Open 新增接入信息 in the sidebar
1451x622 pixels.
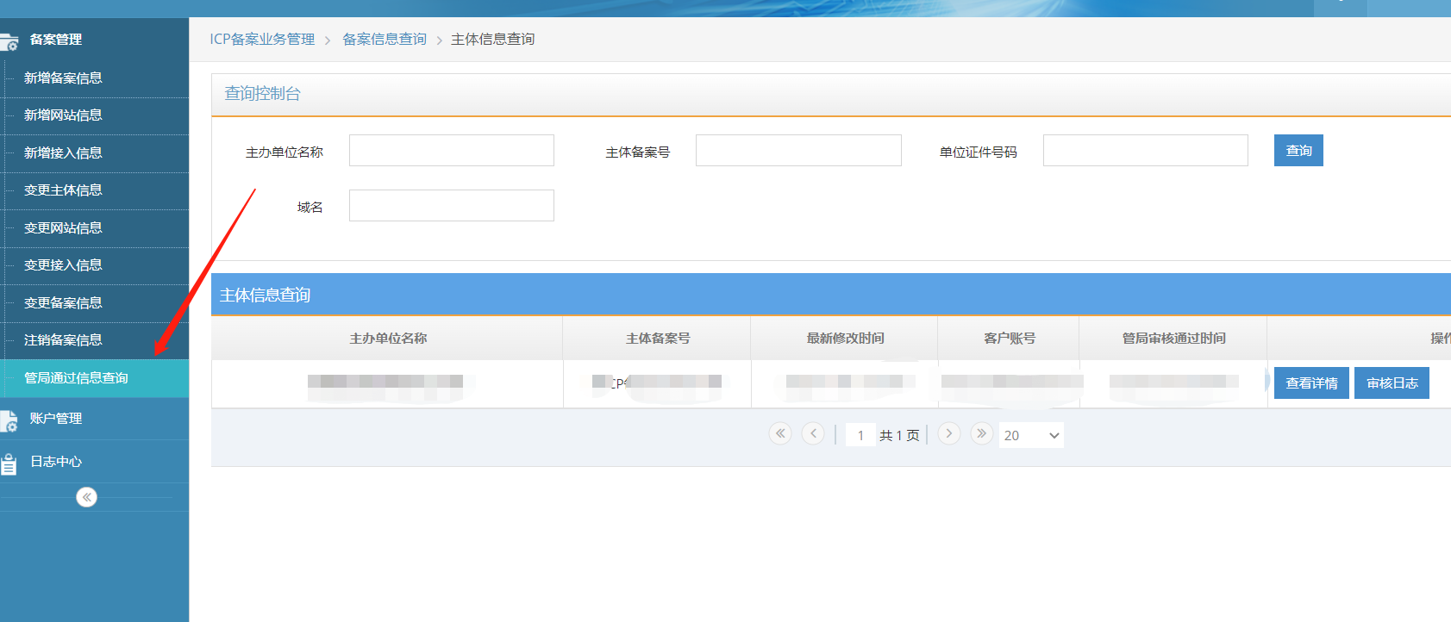[63, 153]
